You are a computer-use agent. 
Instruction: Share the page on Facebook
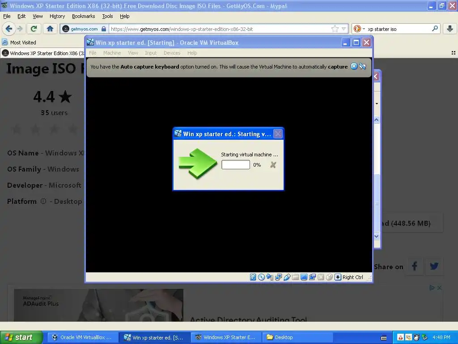[415, 266]
